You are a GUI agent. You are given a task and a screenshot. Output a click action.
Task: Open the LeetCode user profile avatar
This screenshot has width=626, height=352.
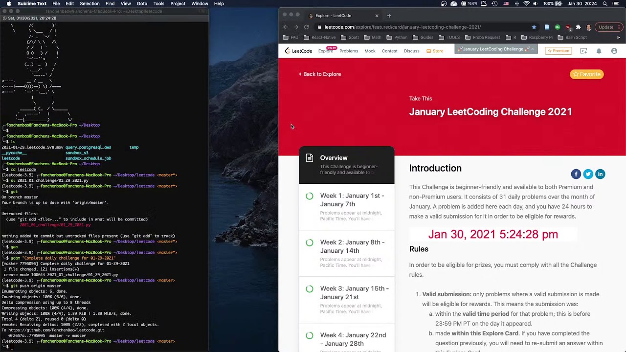(x=614, y=51)
